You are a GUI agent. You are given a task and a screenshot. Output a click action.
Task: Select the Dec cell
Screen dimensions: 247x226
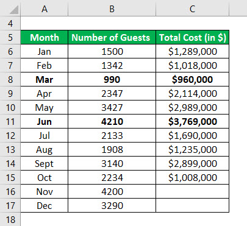[45, 205]
